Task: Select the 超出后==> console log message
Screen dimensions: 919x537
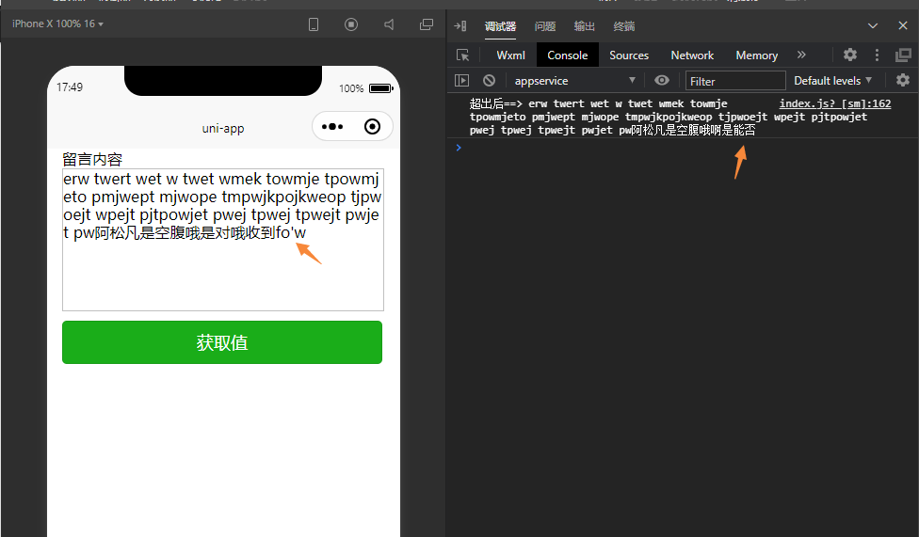Action: pyautogui.click(x=668, y=117)
